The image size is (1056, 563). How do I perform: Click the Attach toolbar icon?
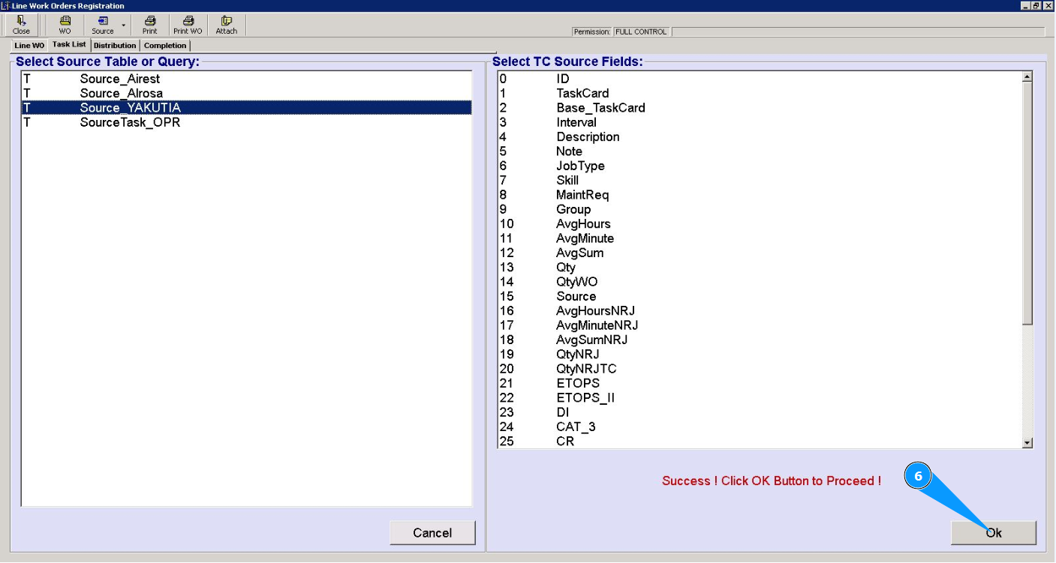[227, 25]
